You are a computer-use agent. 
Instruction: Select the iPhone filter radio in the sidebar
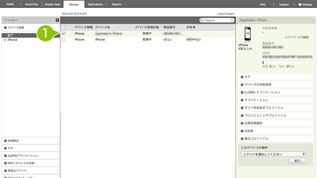pos(5,40)
